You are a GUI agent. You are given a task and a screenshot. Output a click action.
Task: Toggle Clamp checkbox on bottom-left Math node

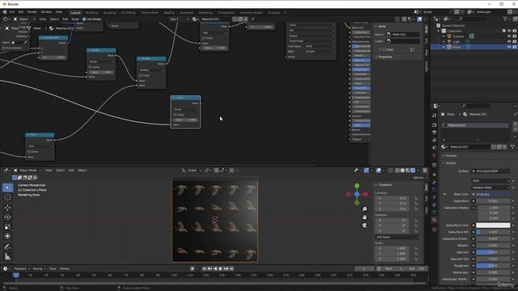(29, 151)
